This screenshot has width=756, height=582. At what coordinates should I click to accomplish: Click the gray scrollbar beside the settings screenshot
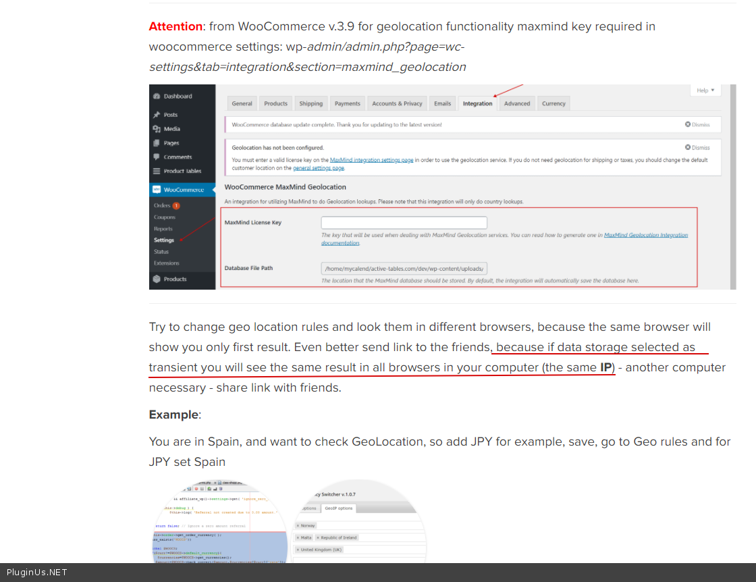733,187
